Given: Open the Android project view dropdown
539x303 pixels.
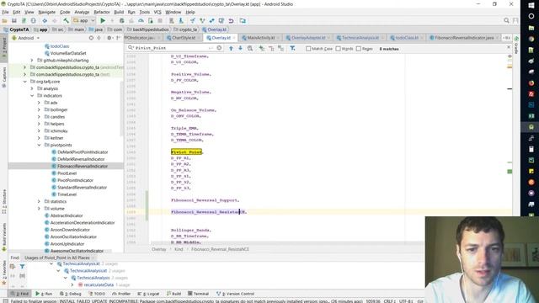Looking at the screenshot, I should click(x=26, y=38).
